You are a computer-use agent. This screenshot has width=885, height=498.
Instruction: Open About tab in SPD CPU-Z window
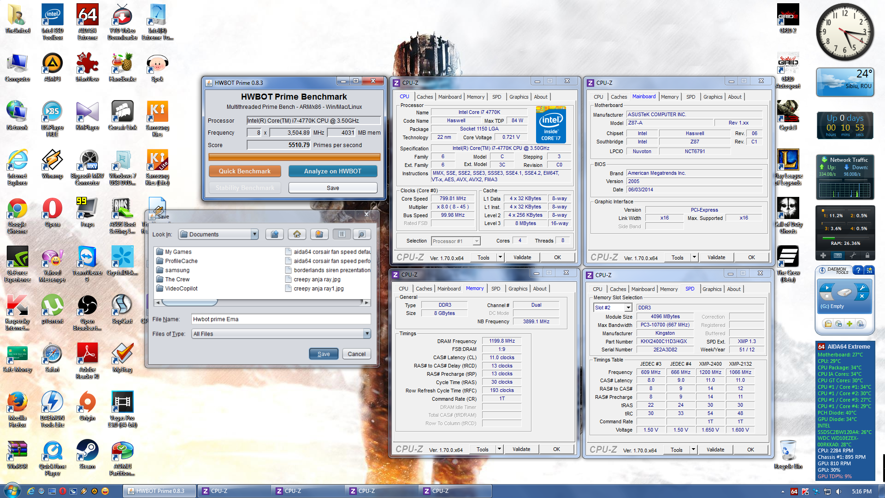pos(734,289)
